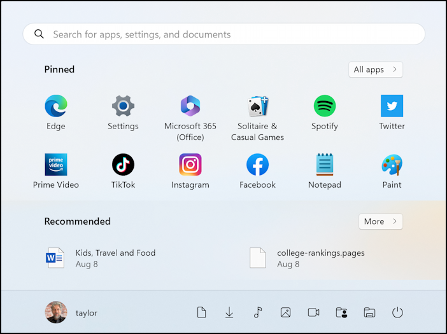447x334 pixels.
Task: Click the Pinned section heading
Action: tap(59, 69)
